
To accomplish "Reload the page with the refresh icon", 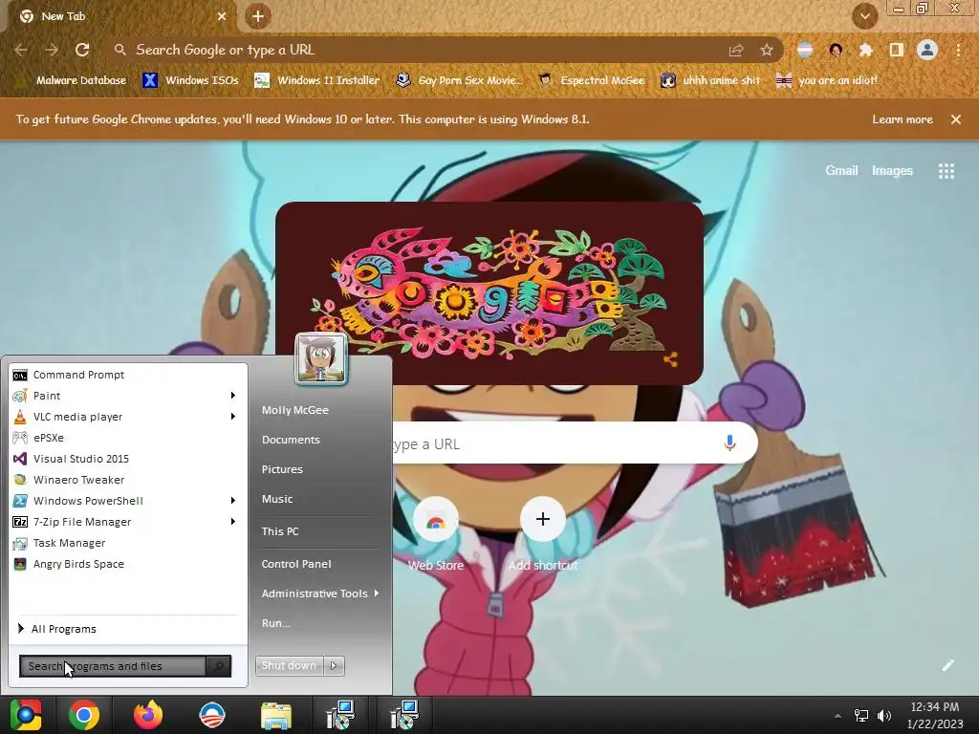I will point(82,50).
